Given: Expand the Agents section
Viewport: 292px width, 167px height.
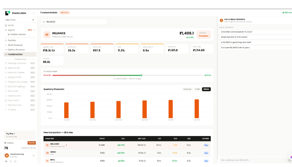Looking at the screenshot, I should (34, 30).
